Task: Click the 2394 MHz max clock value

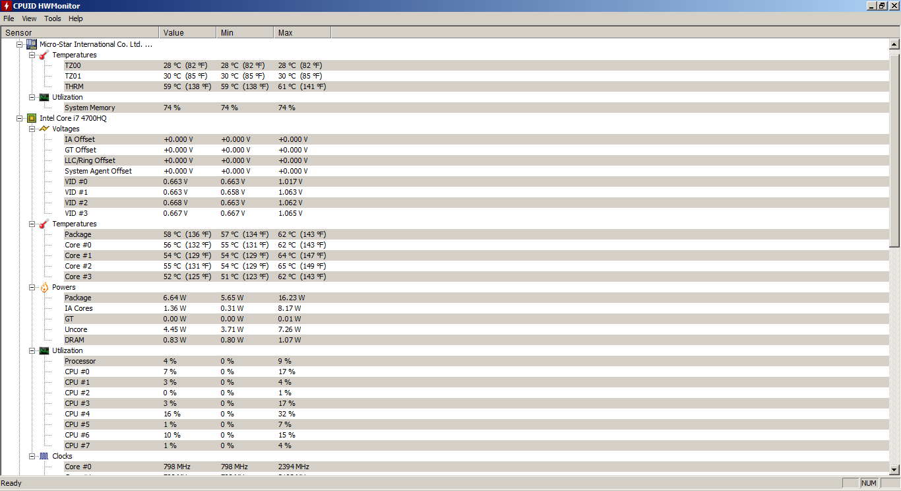Action: 294,467
